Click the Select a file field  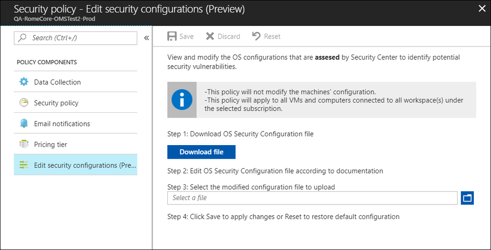tap(312, 198)
